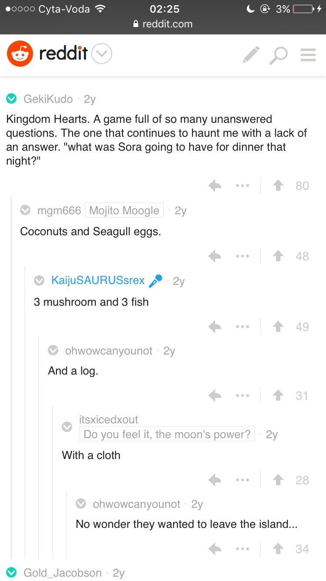Viewport: 326px width, 581px height.
Task: Open the pencil compose post icon
Action: 251,55
